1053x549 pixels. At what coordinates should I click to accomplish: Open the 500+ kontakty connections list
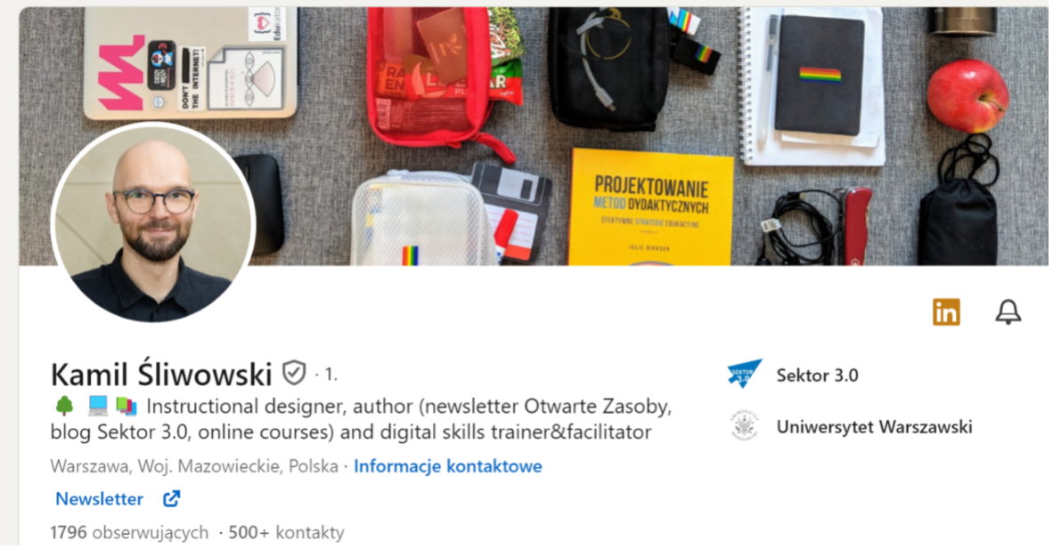pyautogui.click(x=286, y=532)
